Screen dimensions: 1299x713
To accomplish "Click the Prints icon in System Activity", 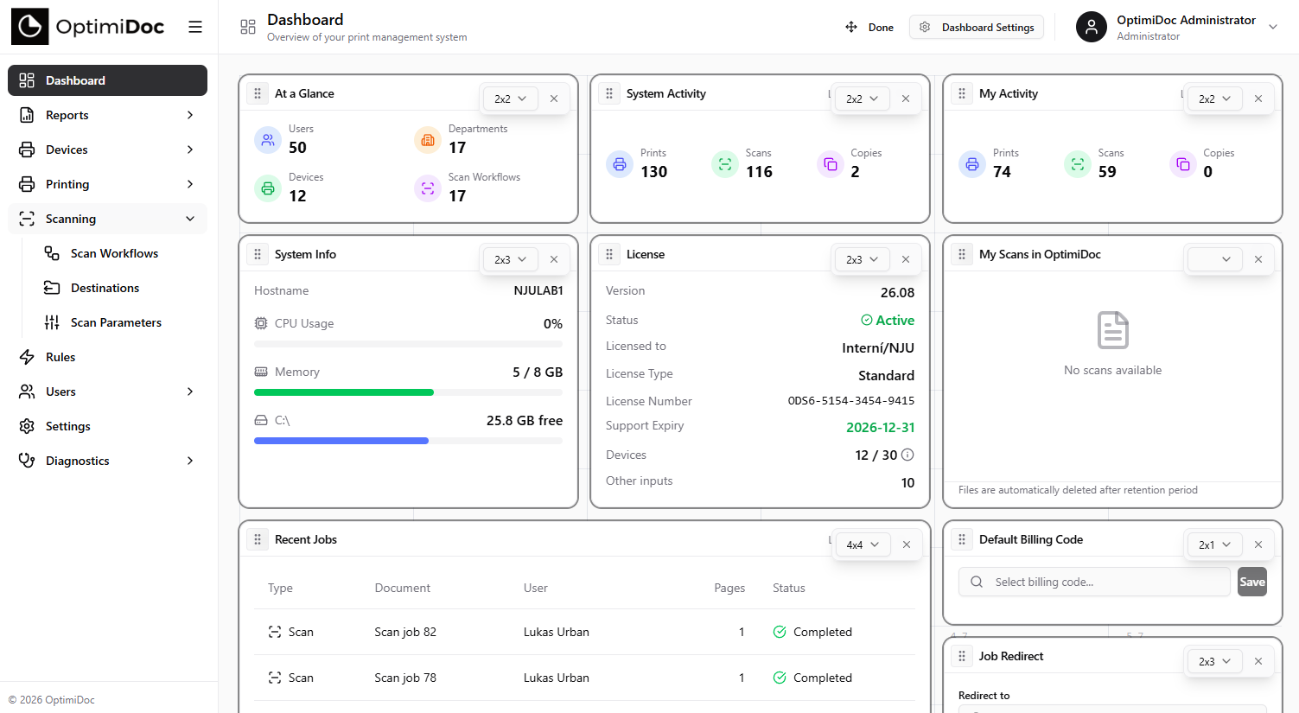I will [x=620, y=164].
